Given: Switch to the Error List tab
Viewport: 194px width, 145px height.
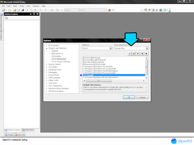Looking at the screenshot, I should [20, 135].
